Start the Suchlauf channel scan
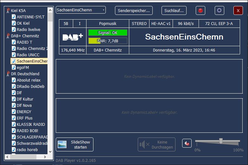 174,10
